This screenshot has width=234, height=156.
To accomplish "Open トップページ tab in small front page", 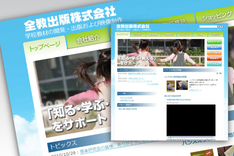I will click(122, 34).
